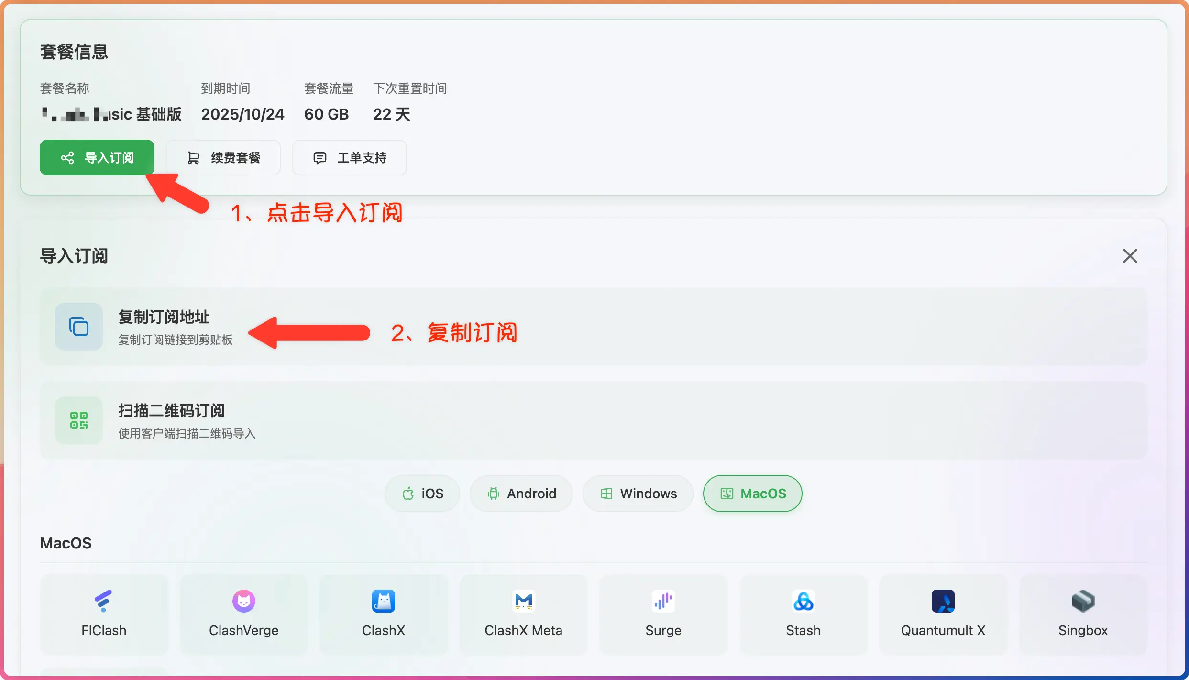Select the ClashVerge app icon

point(243,602)
